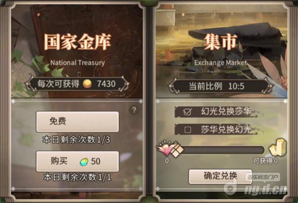
Task: Select the 莎华兑换幻光 option label
Action: pos(226,130)
